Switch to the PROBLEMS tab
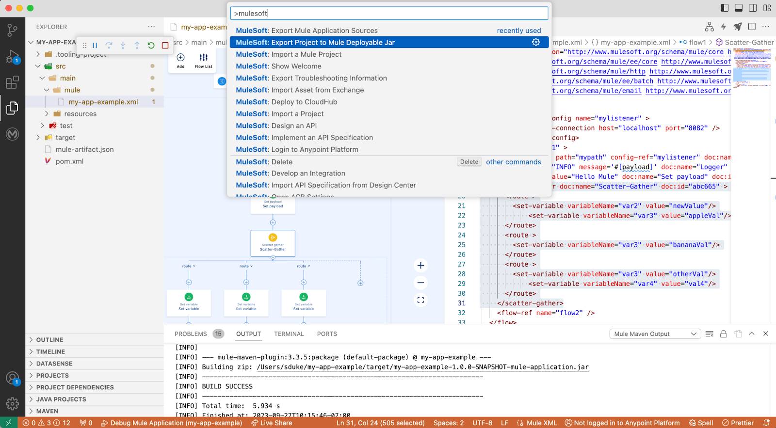Viewport: 776px width, 428px height. click(191, 334)
